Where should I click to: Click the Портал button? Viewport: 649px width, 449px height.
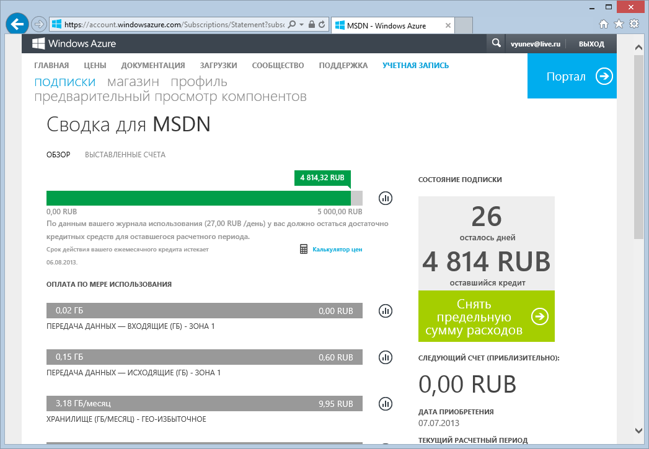pyautogui.click(x=572, y=76)
